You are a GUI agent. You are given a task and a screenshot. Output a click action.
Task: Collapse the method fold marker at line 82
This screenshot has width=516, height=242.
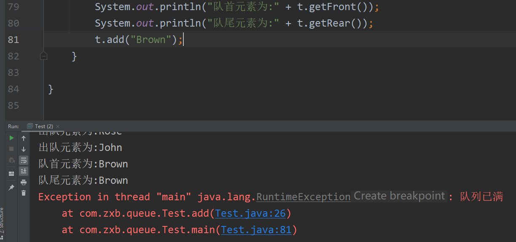coord(43,56)
